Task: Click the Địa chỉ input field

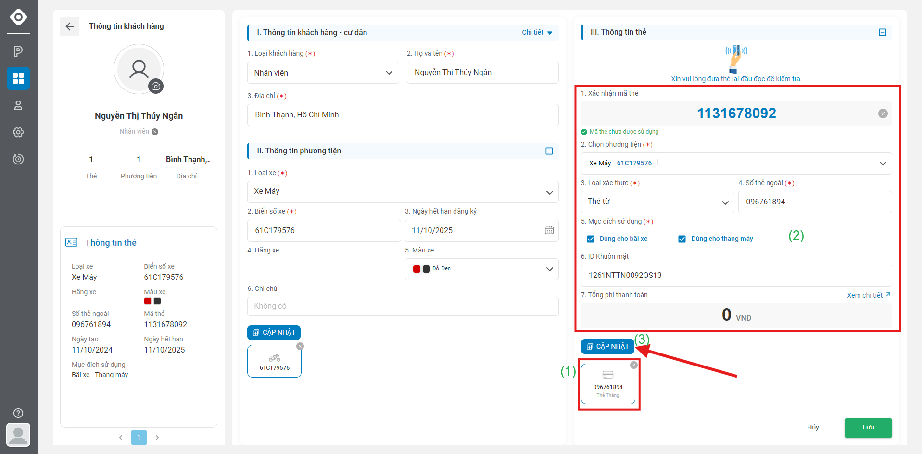Action: [x=403, y=115]
